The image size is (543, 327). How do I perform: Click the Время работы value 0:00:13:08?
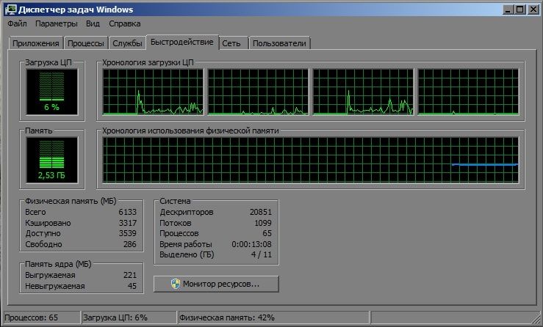coord(252,244)
